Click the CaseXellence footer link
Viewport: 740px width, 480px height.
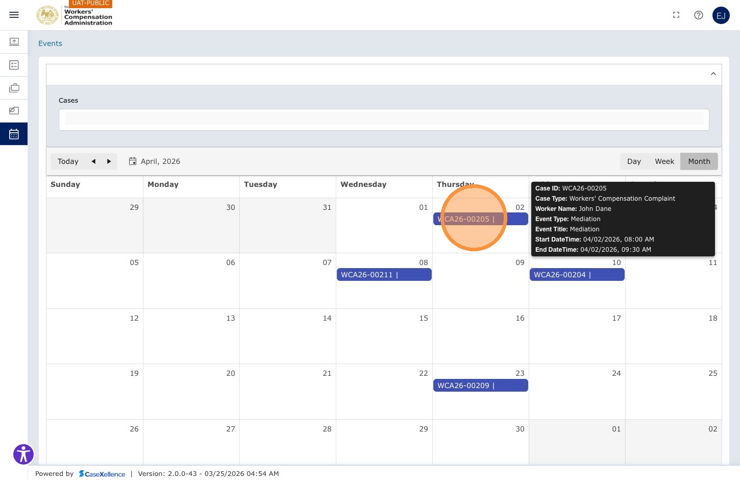point(102,474)
